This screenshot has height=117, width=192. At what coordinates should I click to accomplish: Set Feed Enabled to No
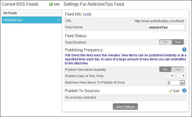[x=166, y=42]
